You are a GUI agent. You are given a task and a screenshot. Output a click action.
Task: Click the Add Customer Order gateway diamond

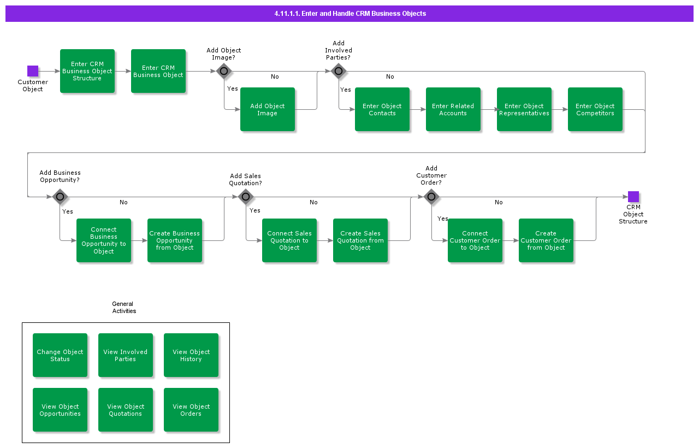tap(431, 197)
